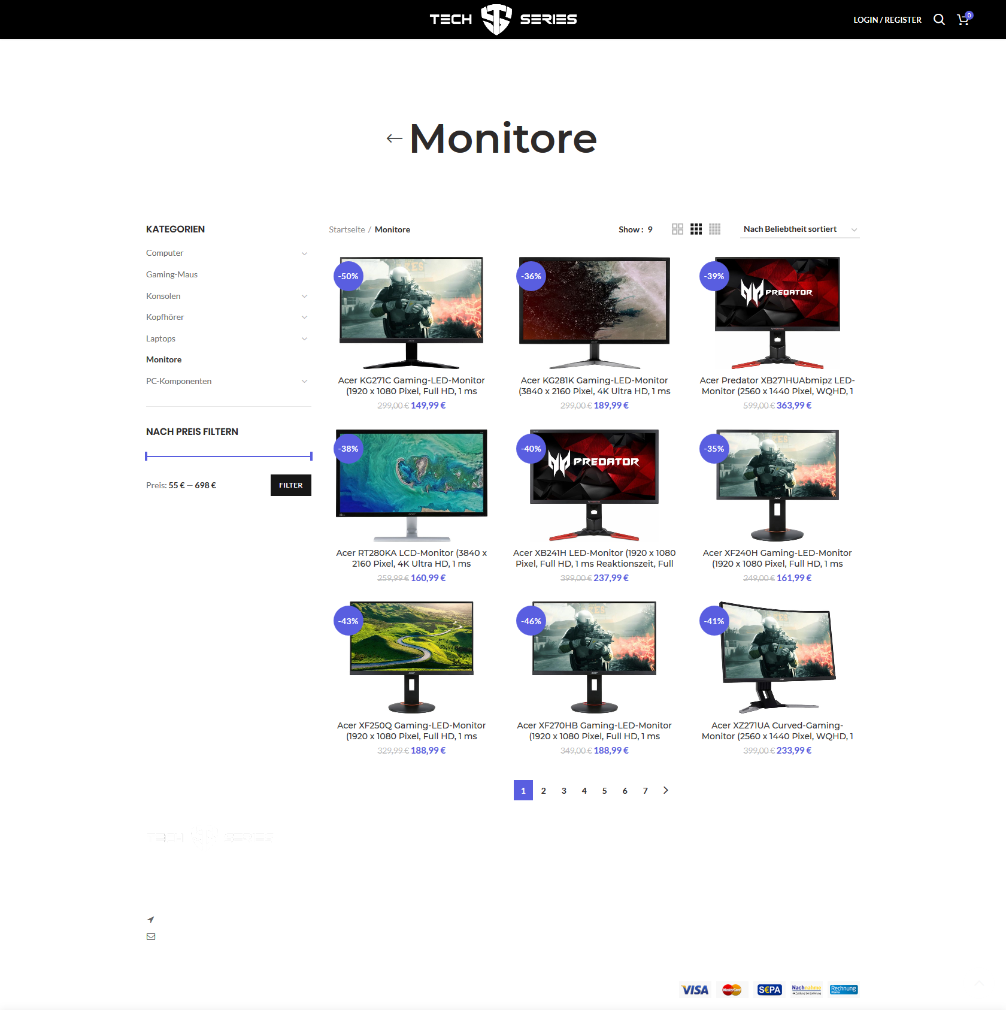The width and height of the screenshot is (1006, 1010).
Task: Go to Startseite breadcrumb
Action: point(347,229)
